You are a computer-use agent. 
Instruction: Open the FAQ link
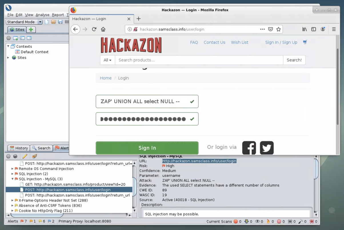point(194,42)
